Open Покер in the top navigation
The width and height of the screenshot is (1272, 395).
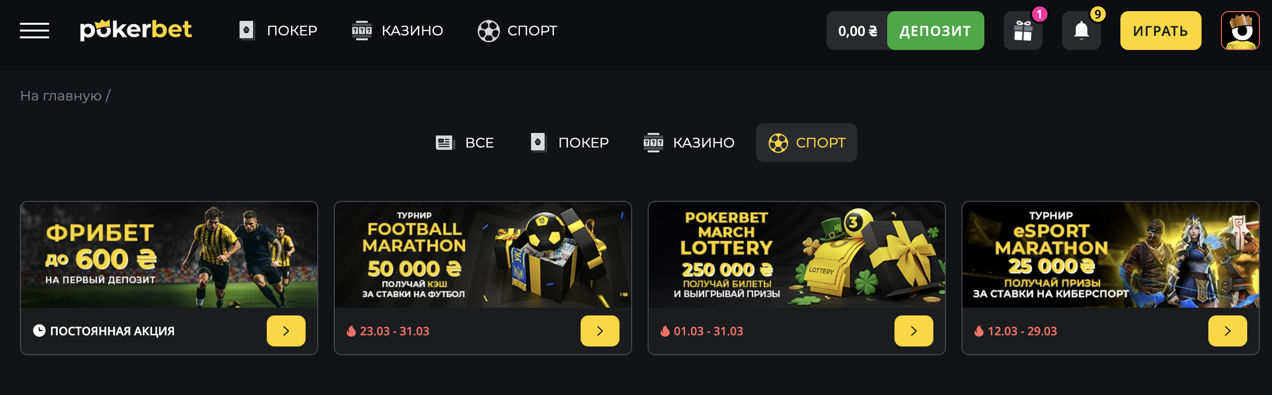[278, 31]
